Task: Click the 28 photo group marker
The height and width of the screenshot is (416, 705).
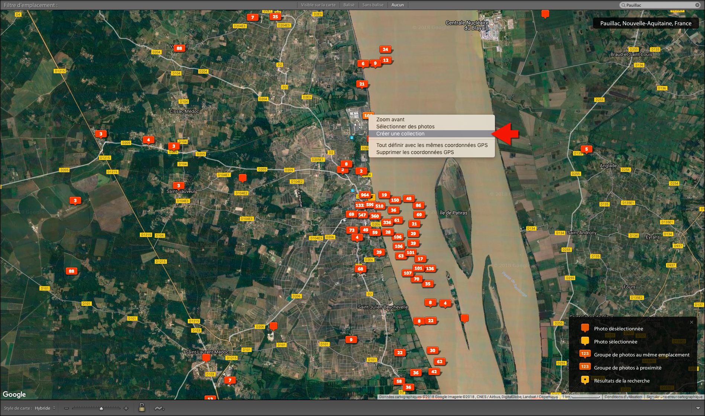Action: (388, 232)
